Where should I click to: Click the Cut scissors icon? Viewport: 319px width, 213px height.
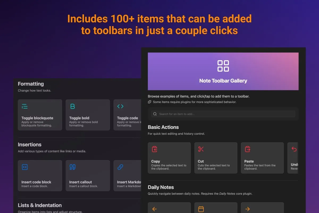[x=201, y=149]
